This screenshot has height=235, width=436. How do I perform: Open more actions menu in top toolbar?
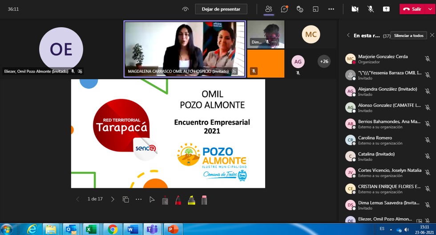click(331, 9)
